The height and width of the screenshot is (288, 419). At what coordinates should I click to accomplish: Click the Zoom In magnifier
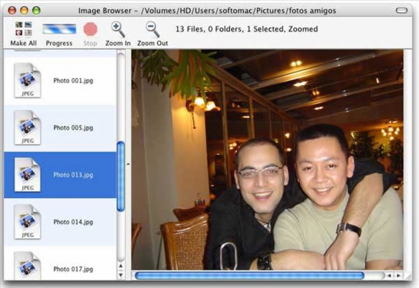118,29
